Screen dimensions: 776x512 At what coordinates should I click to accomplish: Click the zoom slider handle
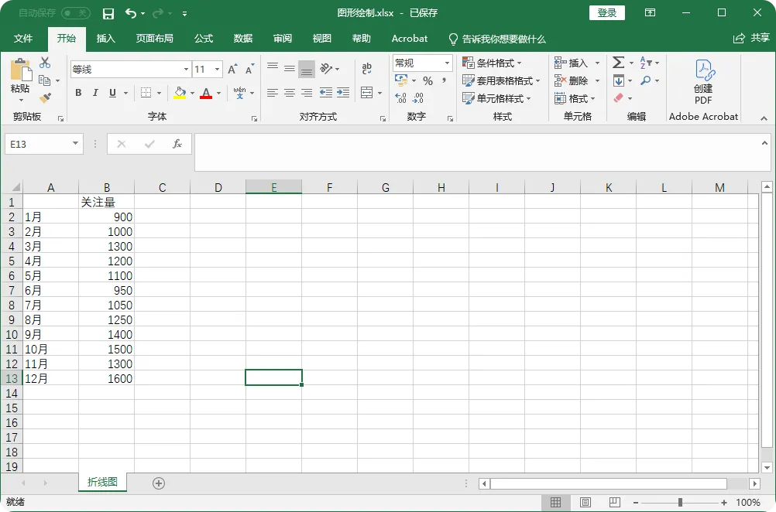680,502
